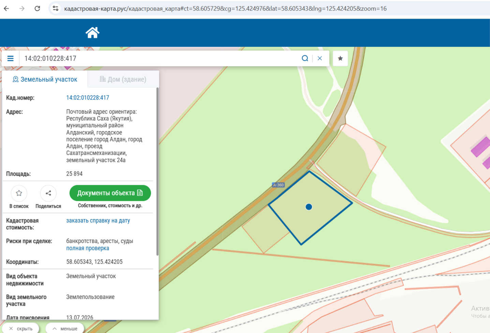Click the blue parcel marker dot
The image size is (490, 333).
point(309,207)
